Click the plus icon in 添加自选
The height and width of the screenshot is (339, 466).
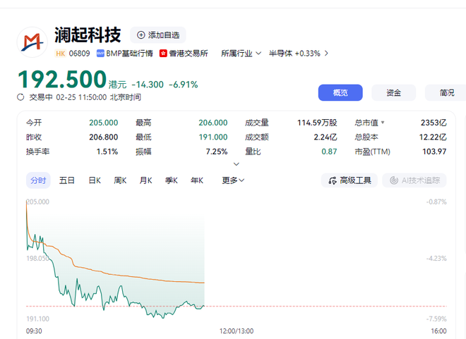(141, 35)
